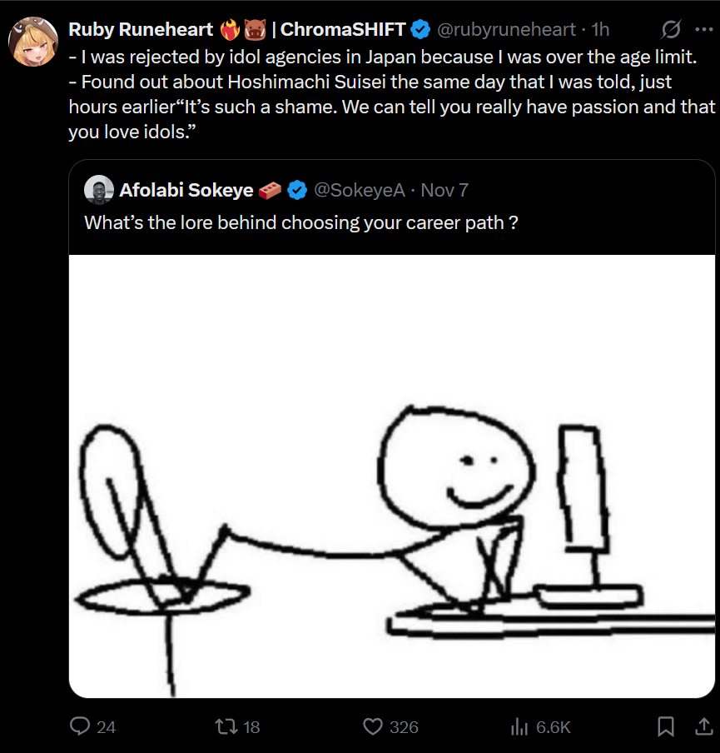The width and height of the screenshot is (720, 753).
Task: Click Afolabi Sokeye's small avatar
Action: (99, 190)
